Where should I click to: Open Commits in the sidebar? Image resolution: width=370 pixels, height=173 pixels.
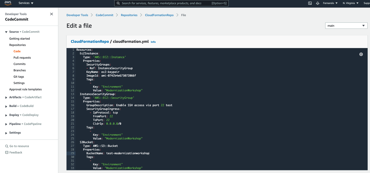coord(20,64)
